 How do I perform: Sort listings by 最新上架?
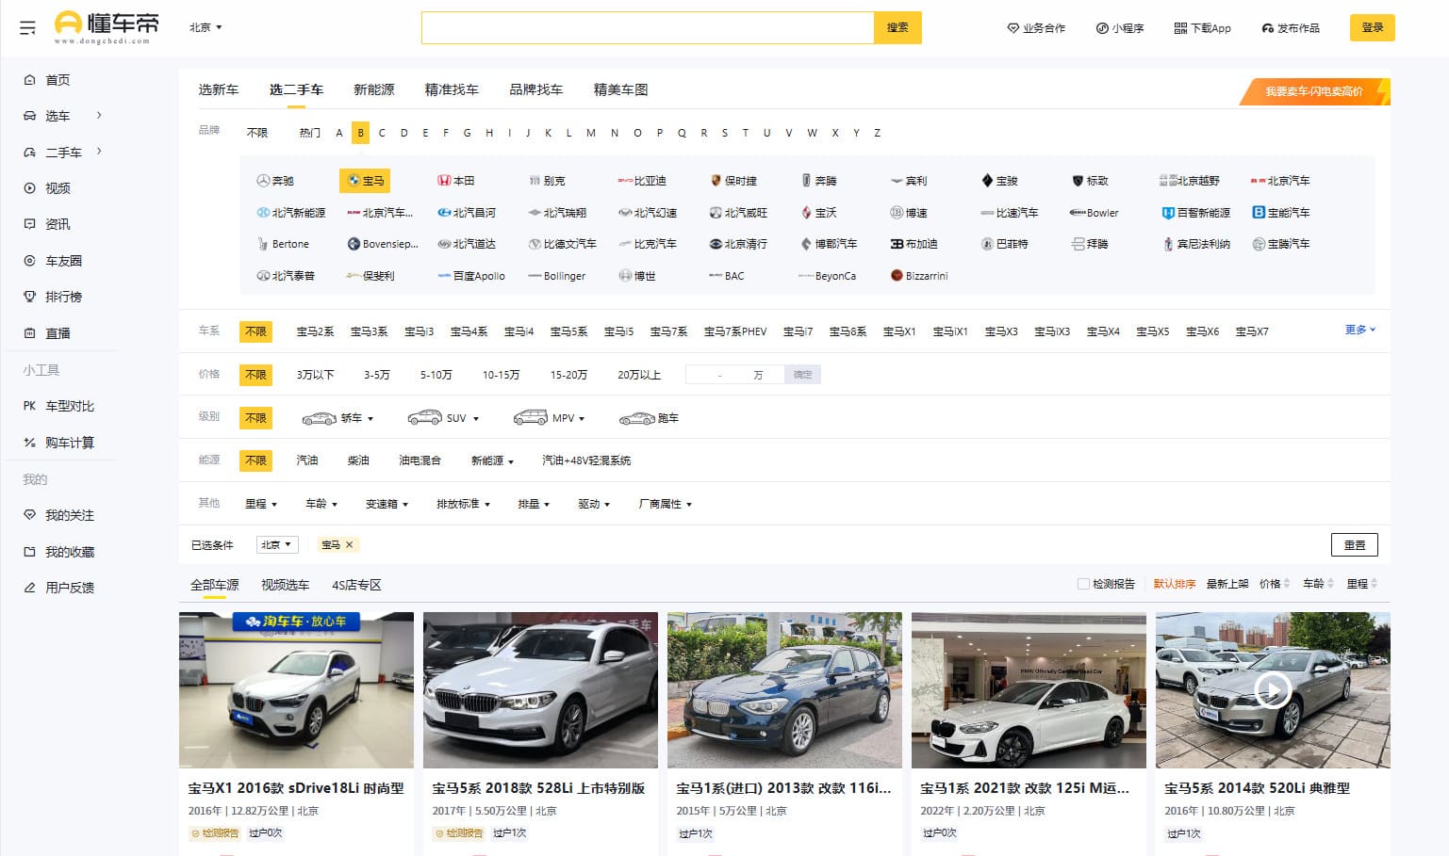click(x=1227, y=584)
